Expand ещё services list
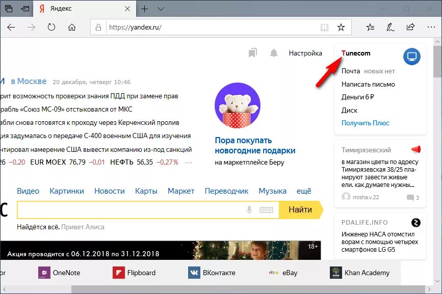442x294 pixels. point(304,191)
